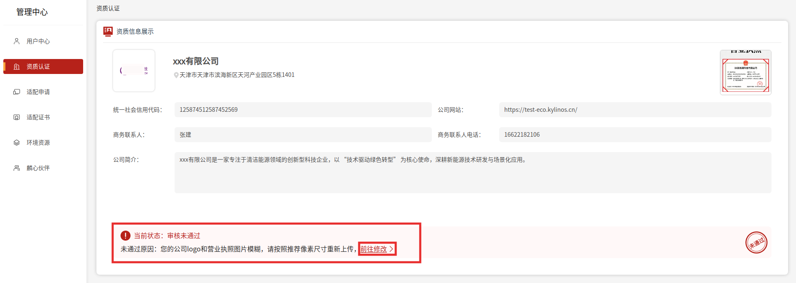Click the 未通过 red stamp icon
The image size is (796, 283).
(x=756, y=243)
